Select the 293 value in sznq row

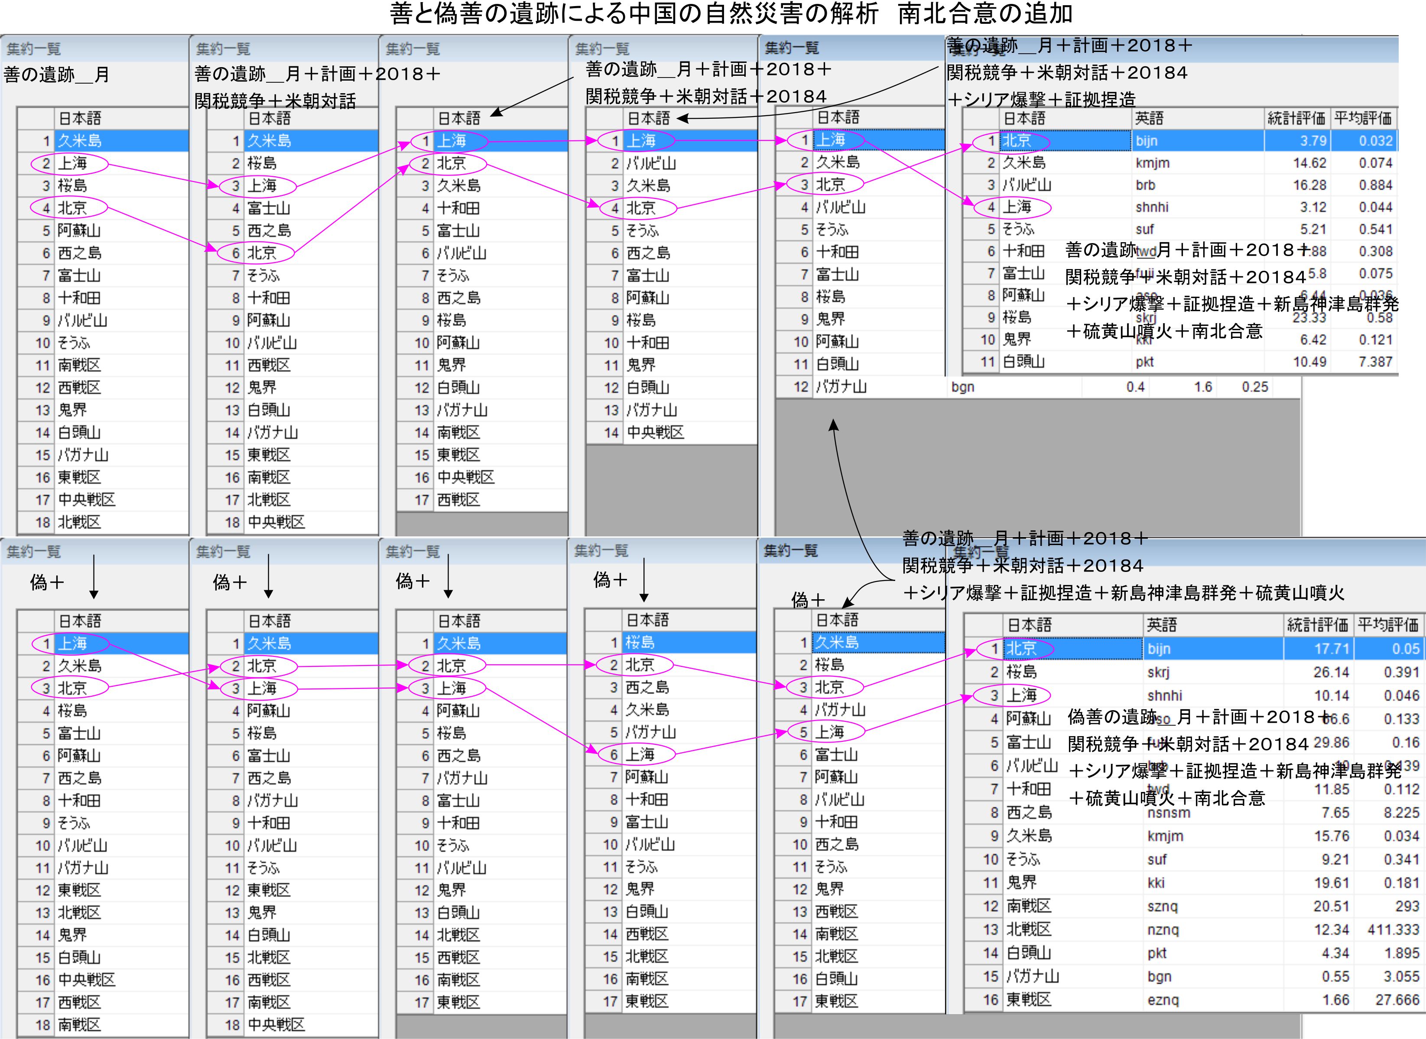[1407, 906]
